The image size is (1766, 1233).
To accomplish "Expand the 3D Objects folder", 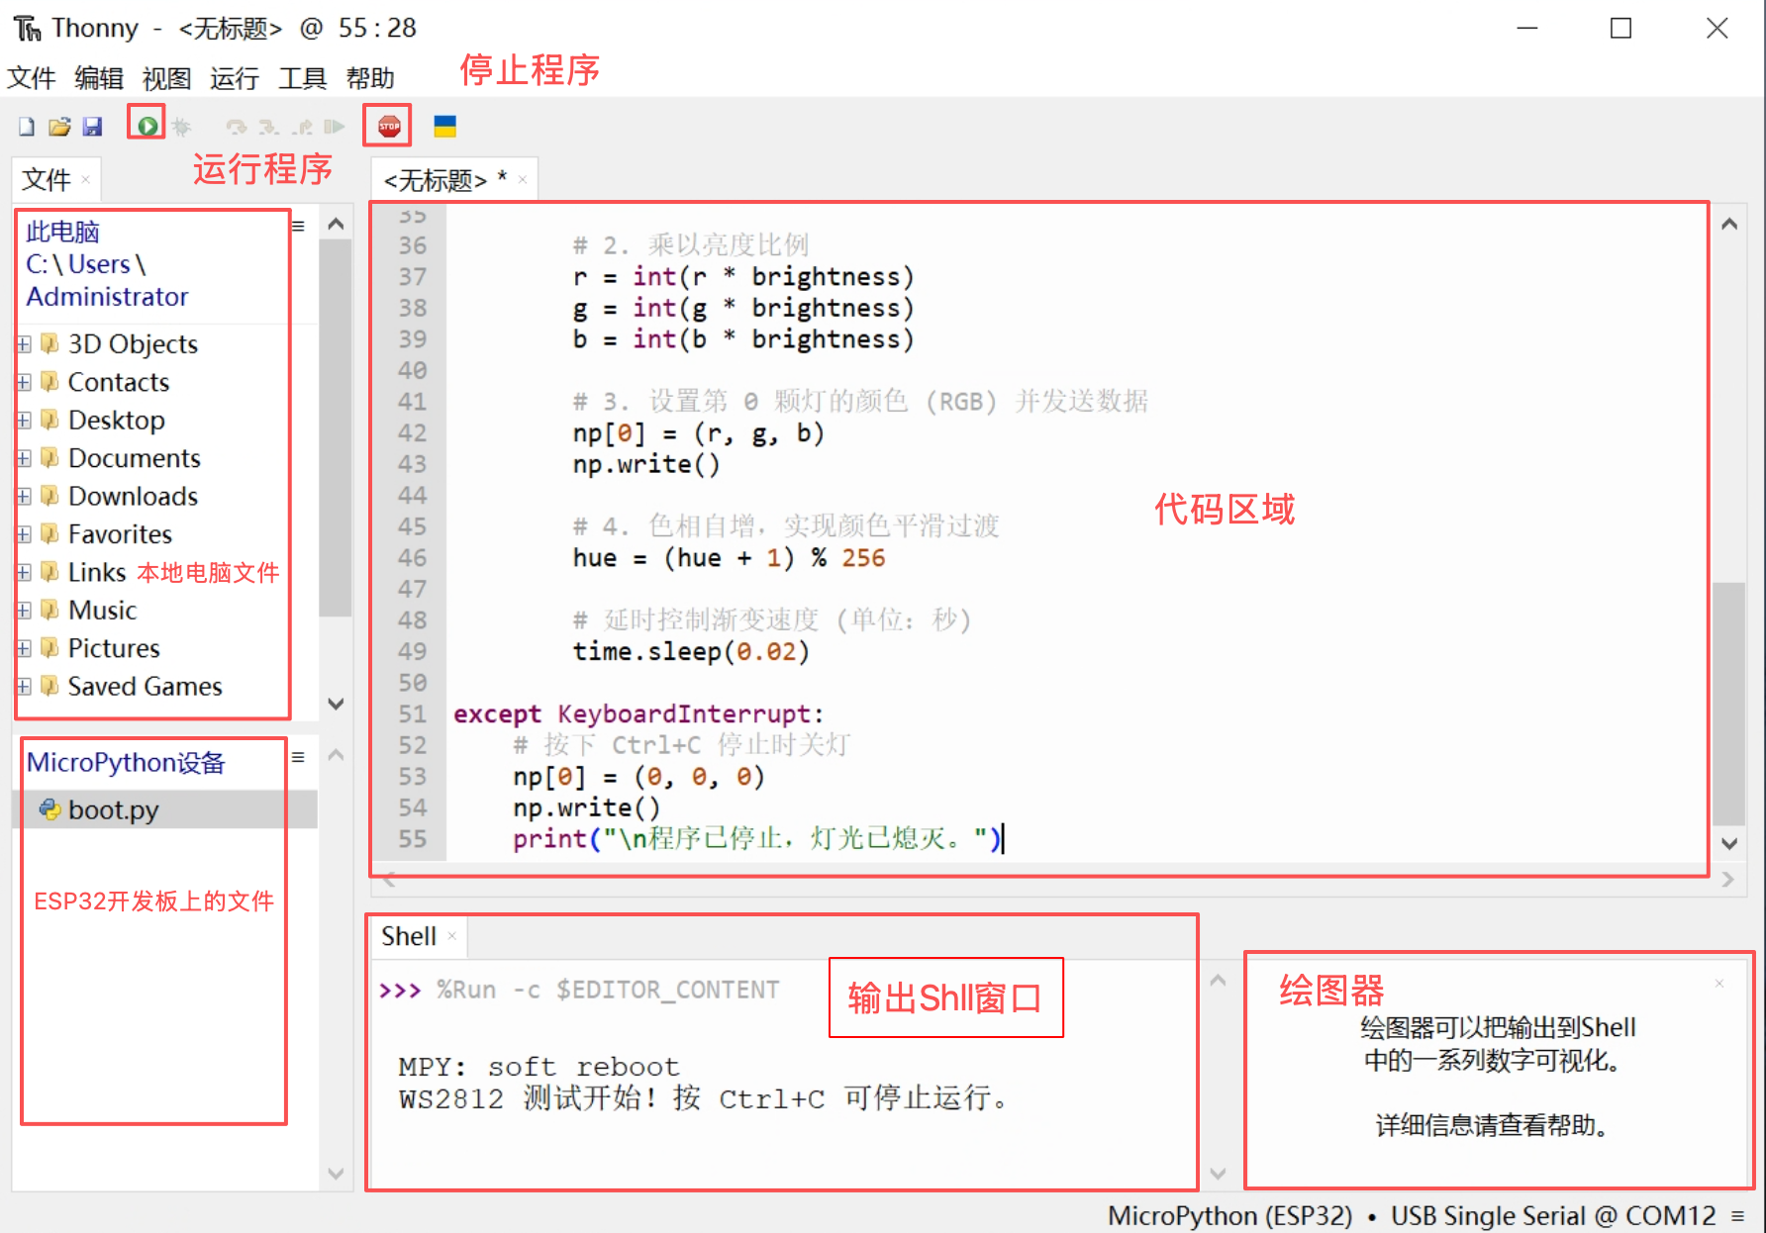I will coord(24,344).
